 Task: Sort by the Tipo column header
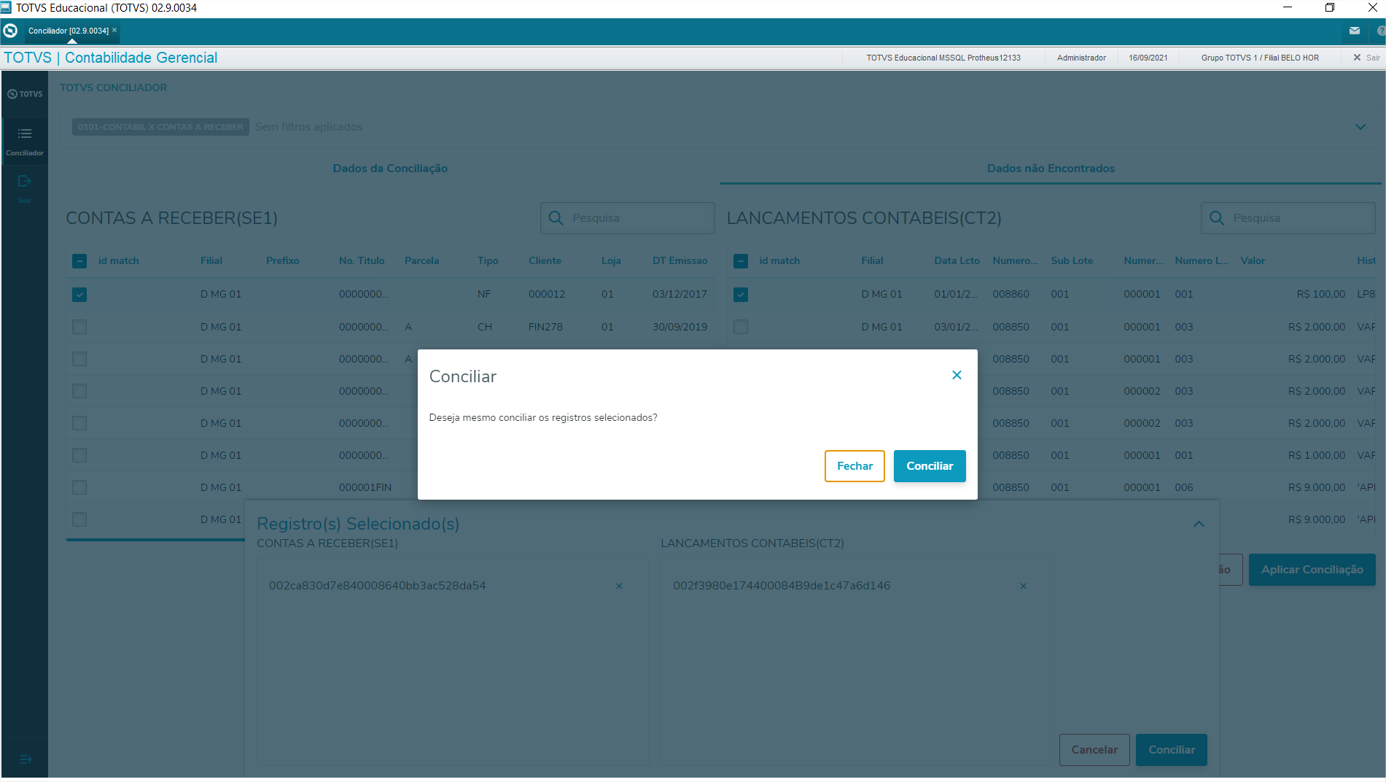pos(488,260)
